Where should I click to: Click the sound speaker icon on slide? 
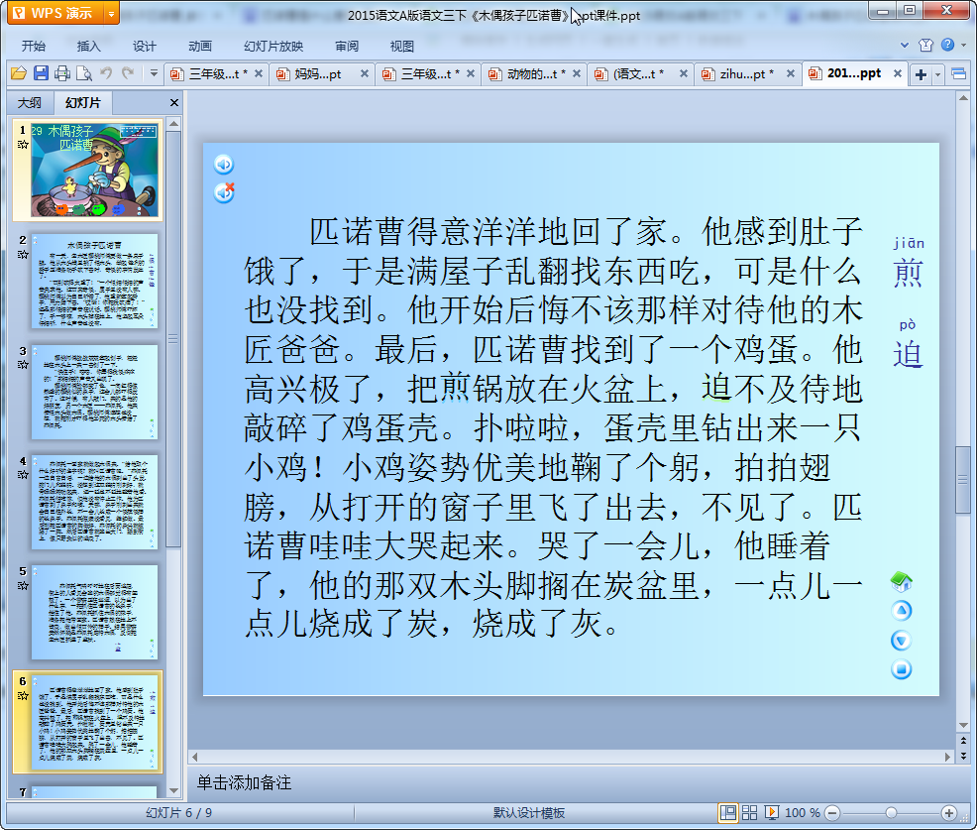coord(224,164)
